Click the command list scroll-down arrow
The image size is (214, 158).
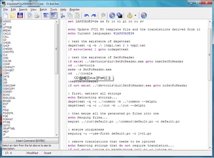click(x=57, y=135)
